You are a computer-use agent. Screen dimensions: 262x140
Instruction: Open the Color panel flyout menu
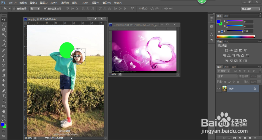pyautogui.click(x=259, y=16)
